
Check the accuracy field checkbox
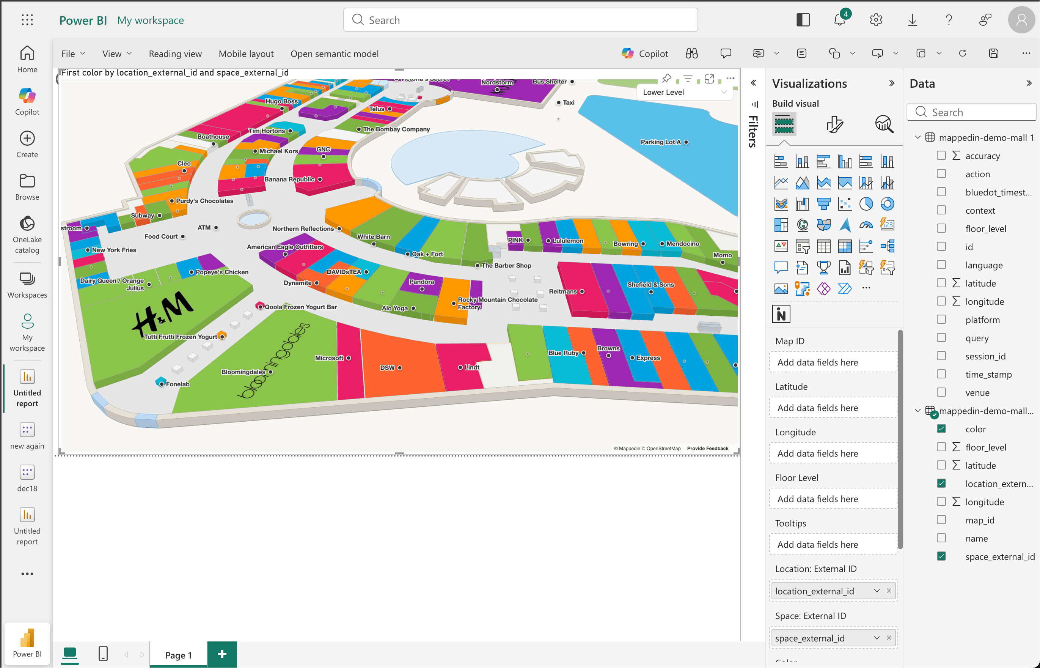(x=941, y=155)
